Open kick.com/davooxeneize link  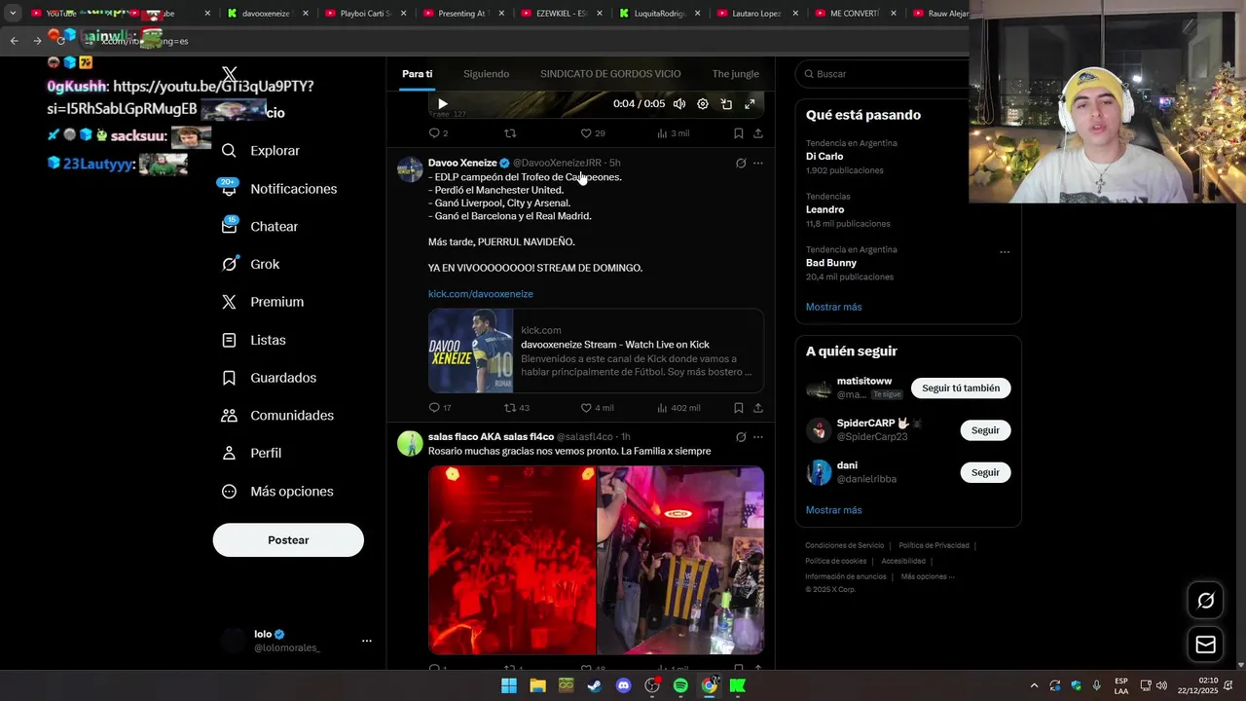pos(481,294)
